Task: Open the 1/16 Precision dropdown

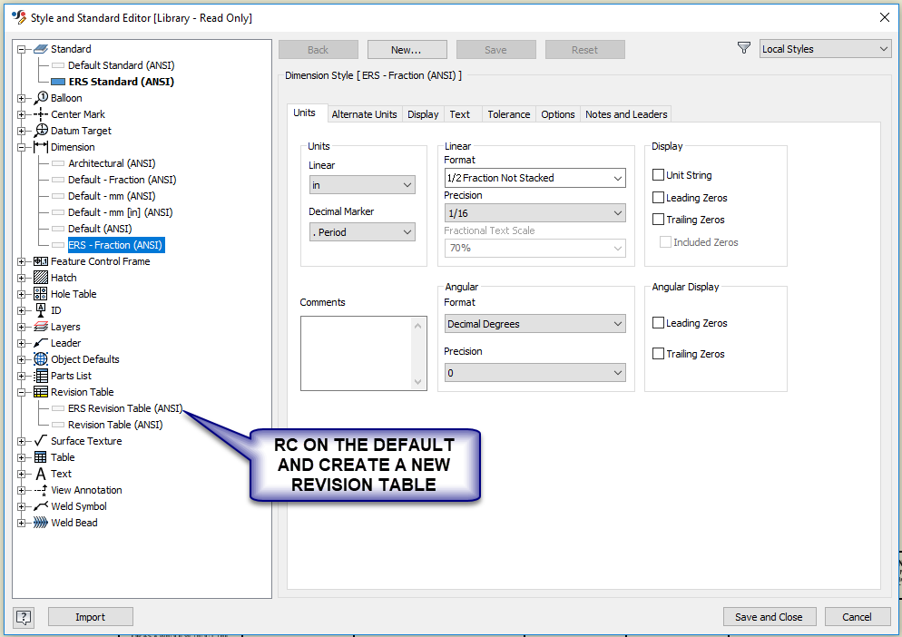Action: pos(535,213)
